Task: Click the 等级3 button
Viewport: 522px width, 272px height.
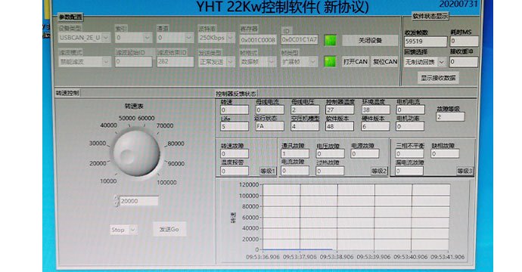Action: click(465, 171)
